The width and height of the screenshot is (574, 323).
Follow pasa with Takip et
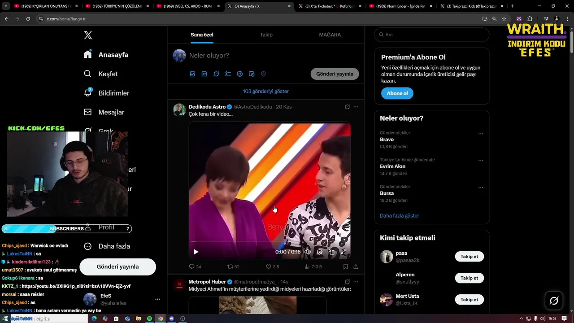coord(470,257)
